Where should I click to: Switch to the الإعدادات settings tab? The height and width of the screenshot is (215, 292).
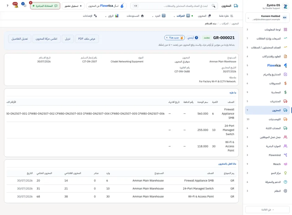point(90,16)
